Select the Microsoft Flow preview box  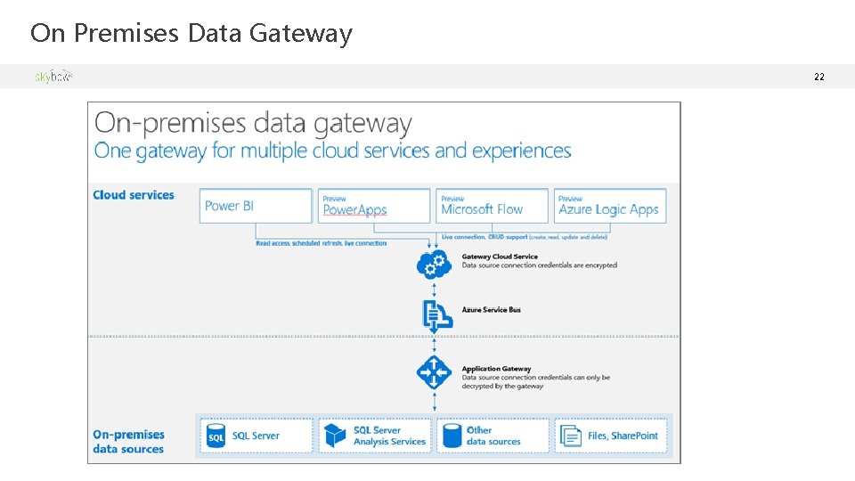coord(492,206)
